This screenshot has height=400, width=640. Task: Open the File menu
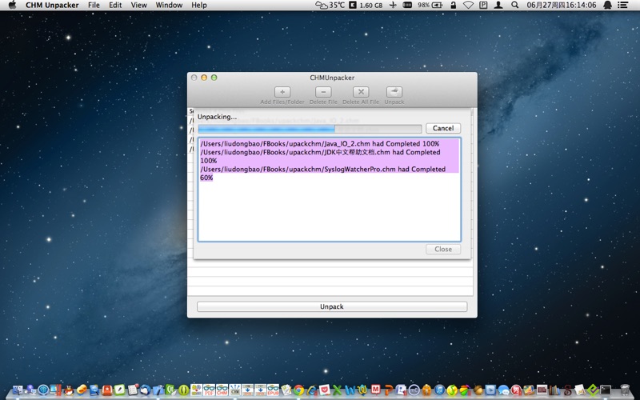click(x=94, y=5)
